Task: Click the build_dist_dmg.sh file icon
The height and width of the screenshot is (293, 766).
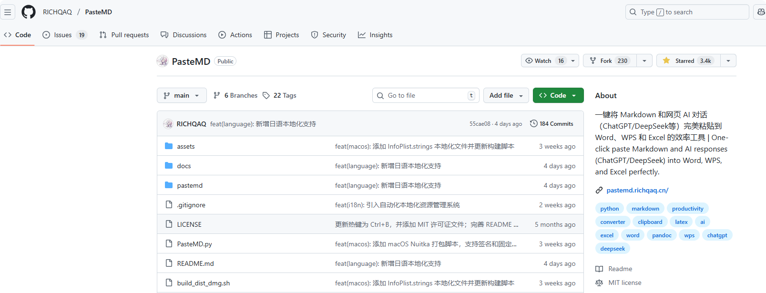Action: pyautogui.click(x=169, y=283)
